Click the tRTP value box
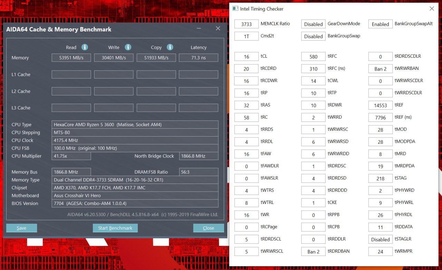The height and width of the screenshot is (270, 442). tap(313, 93)
